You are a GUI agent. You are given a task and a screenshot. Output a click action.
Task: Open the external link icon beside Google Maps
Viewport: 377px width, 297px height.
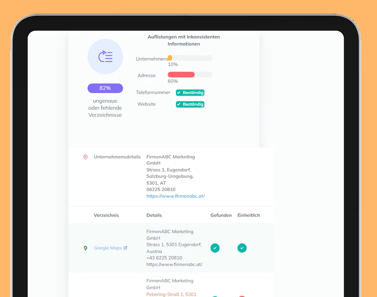point(126,248)
